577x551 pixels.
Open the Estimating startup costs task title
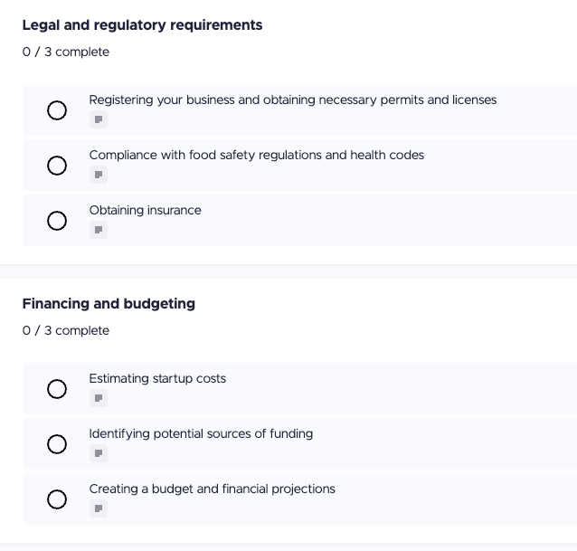coord(157,379)
